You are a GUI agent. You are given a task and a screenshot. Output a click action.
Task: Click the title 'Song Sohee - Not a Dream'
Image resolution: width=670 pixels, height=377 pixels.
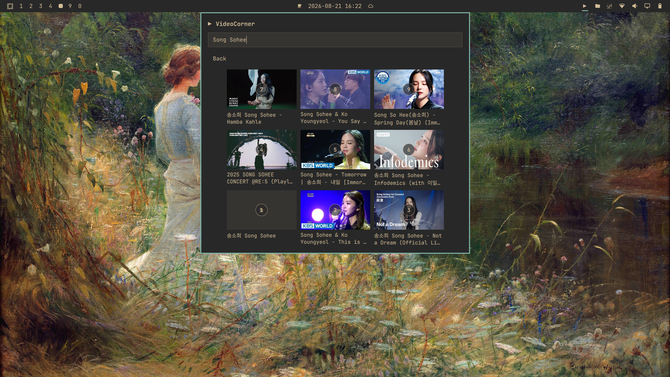pyautogui.click(x=408, y=239)
